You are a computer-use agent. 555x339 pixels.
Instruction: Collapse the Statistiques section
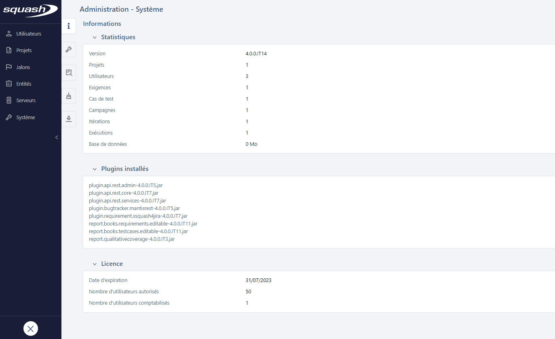95,37
